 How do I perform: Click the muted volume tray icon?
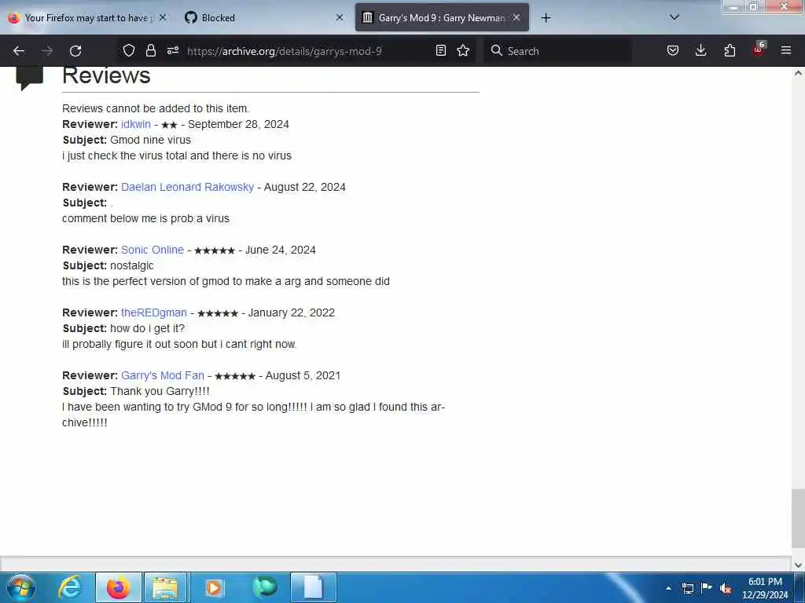click(726, 588)
